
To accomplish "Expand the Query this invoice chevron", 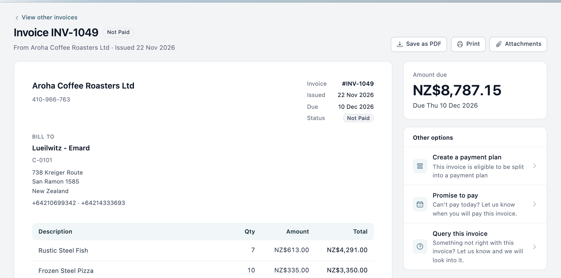I will pyautogui.click(x=534, y=247).
